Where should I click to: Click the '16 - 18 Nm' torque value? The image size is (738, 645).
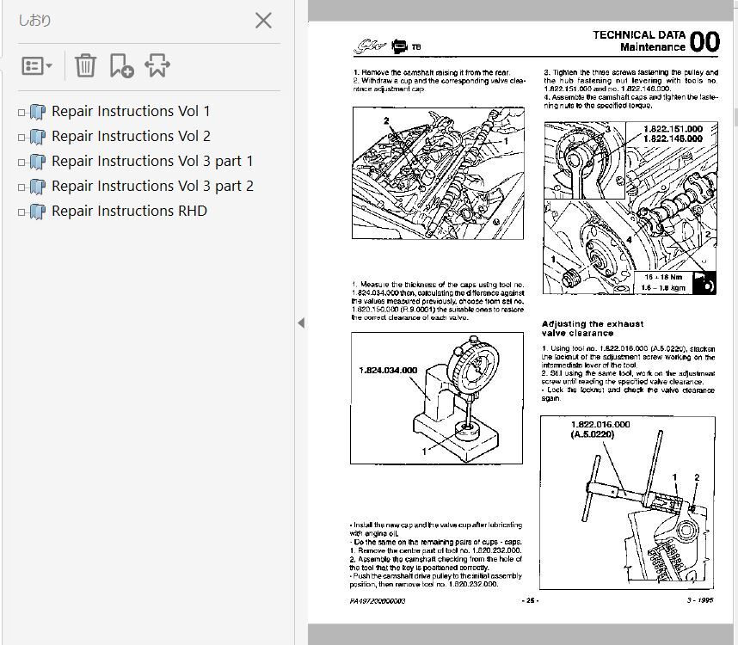pyautogui.click(x=663, y=277)
